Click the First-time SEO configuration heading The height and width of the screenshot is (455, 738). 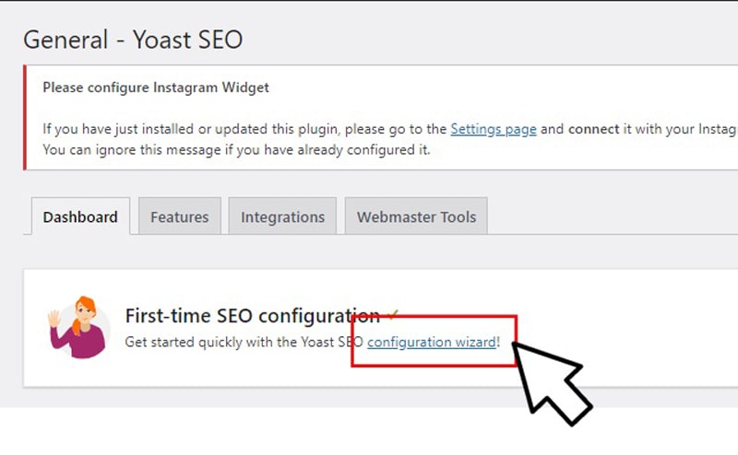[252, 315]
